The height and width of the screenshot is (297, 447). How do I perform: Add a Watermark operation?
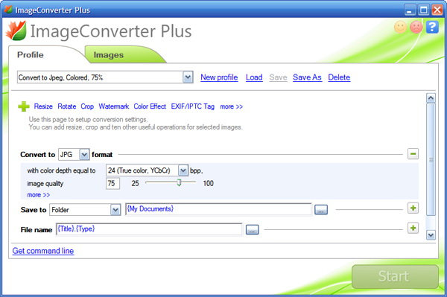(x=114, y=106)
